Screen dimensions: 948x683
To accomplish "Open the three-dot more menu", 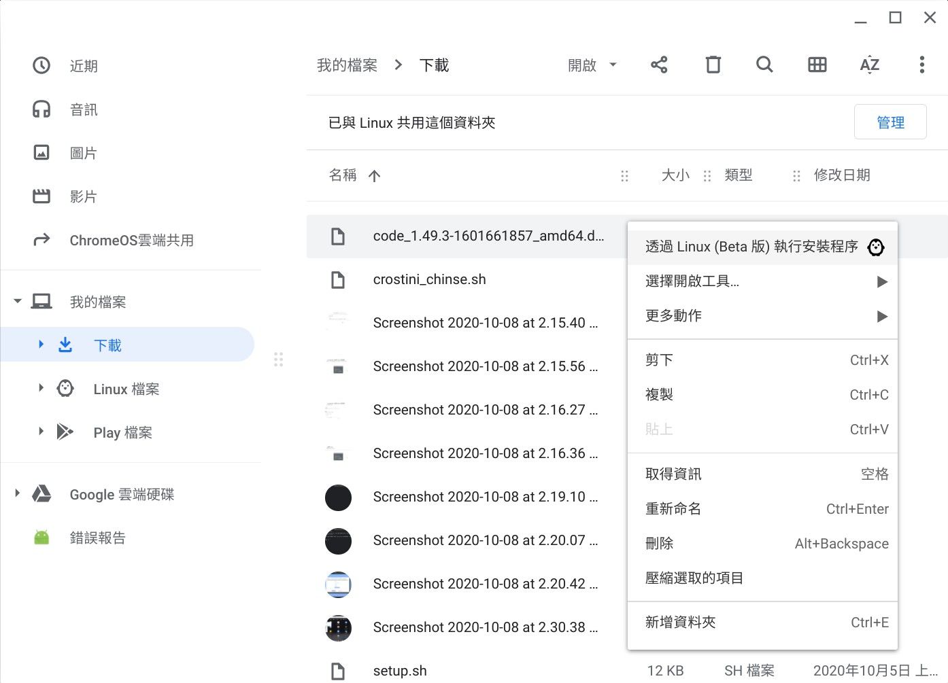I will (921, 65).
